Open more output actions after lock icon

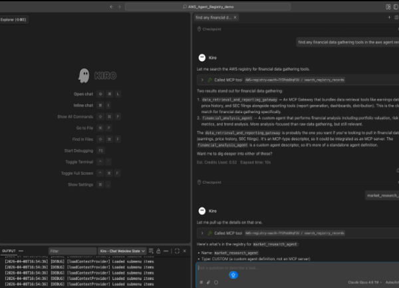166,251
